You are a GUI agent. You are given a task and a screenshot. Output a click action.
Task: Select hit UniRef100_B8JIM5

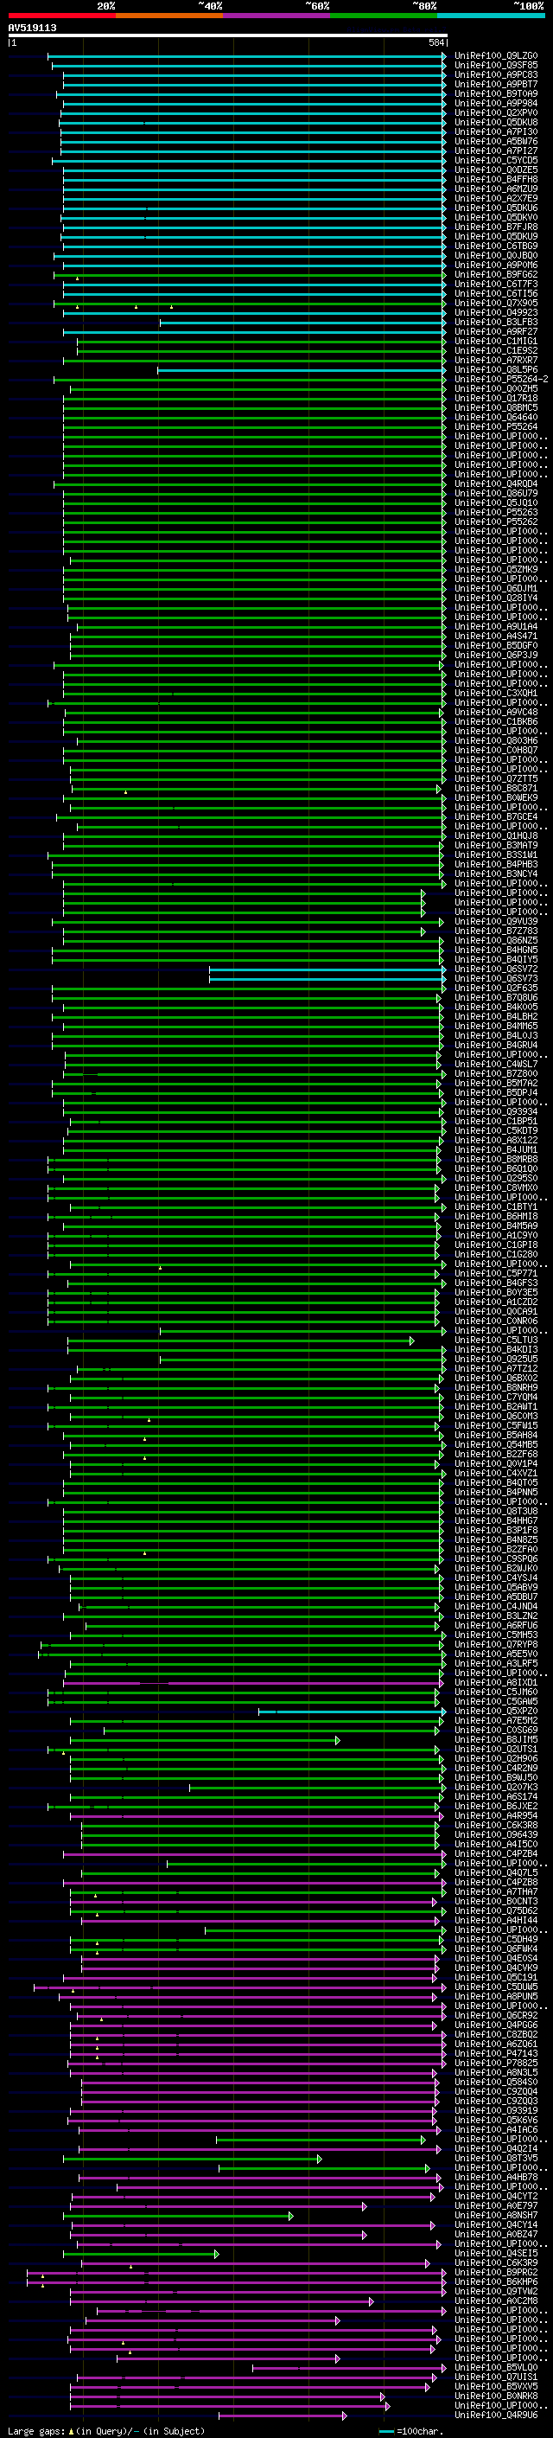(495, 1739)
